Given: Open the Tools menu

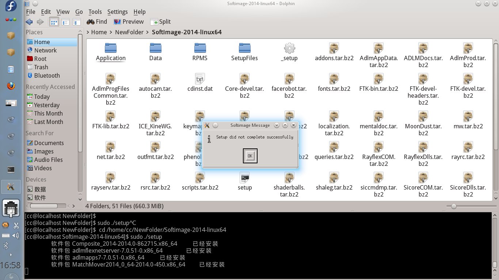Looking at the screenshot, I should point(95,12).
